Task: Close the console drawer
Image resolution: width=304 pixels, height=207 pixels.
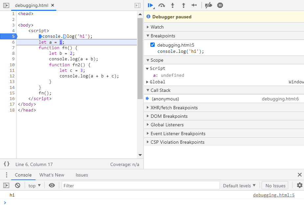Action: [299, 175]
